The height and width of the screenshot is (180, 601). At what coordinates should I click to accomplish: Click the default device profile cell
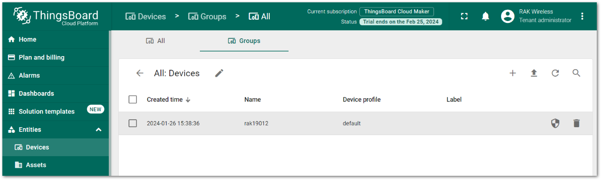pyautogui.click(x=352, y=123)
